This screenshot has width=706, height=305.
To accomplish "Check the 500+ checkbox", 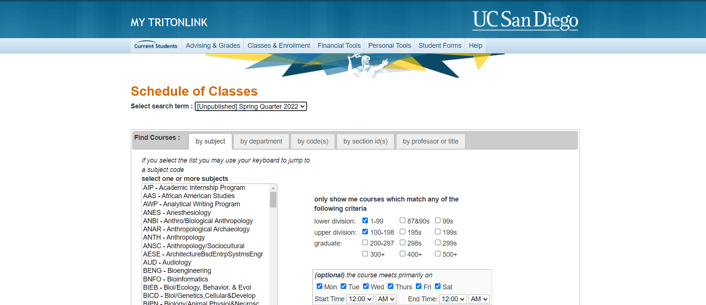I will 438,254.
